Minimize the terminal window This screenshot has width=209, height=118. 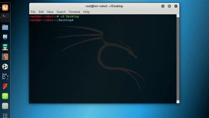163,6
